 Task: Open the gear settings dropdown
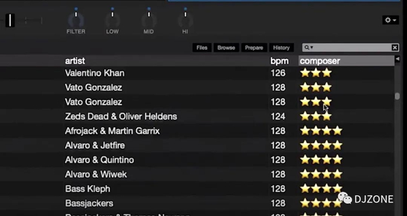click(390, 20)
